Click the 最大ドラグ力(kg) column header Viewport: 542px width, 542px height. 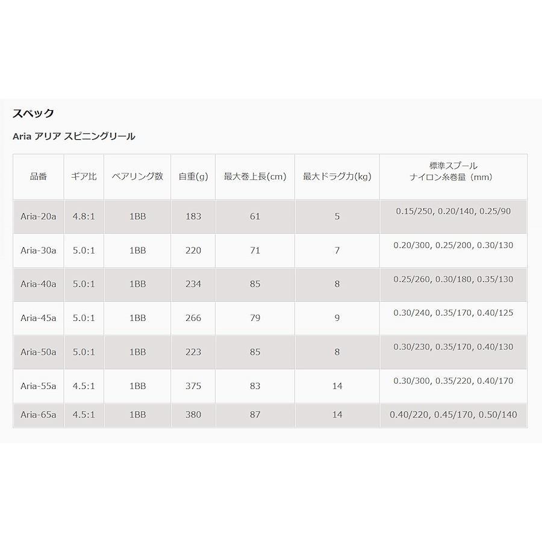[x=337, y=176]
